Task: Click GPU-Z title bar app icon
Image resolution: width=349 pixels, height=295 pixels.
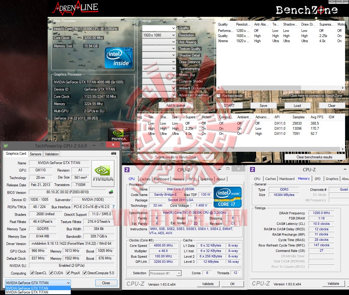Action: click(6, 146)
